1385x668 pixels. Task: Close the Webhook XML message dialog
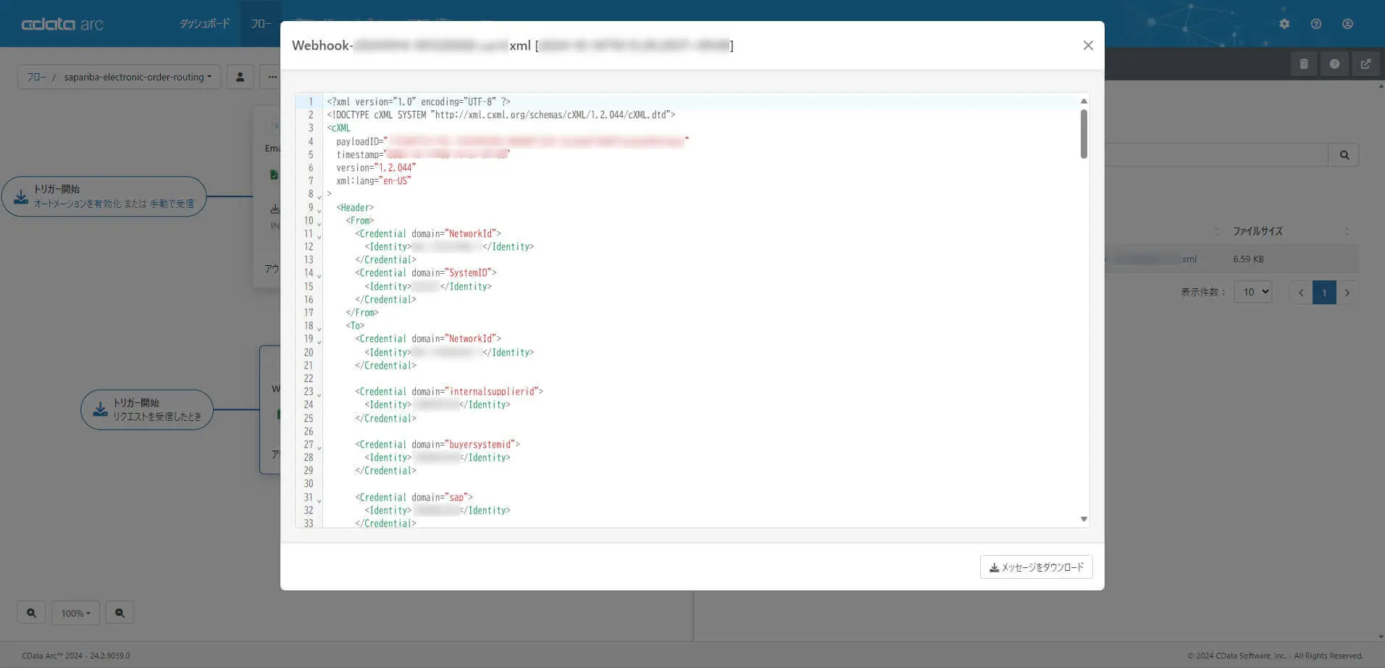point(1088,46)
